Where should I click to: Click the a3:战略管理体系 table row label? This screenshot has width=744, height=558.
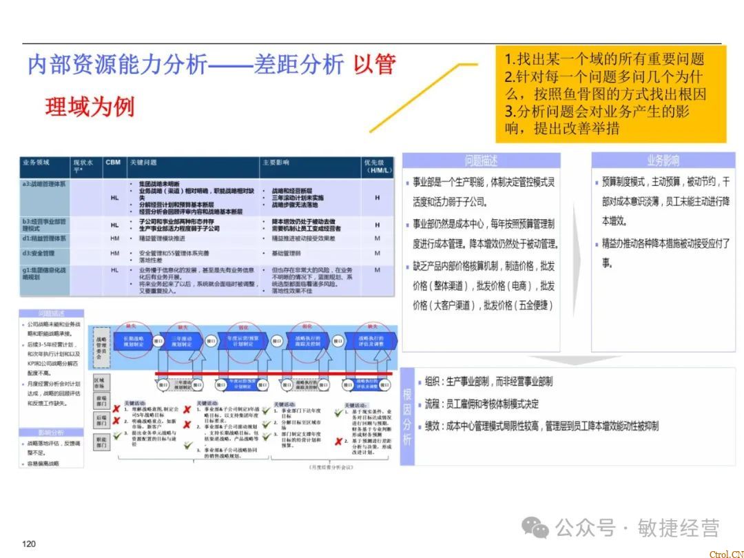pos(45,185)
